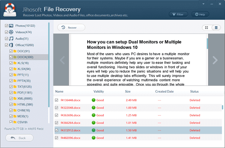
Task: Toggle checkbox for f4366264.docx
Action: point(57,123)
